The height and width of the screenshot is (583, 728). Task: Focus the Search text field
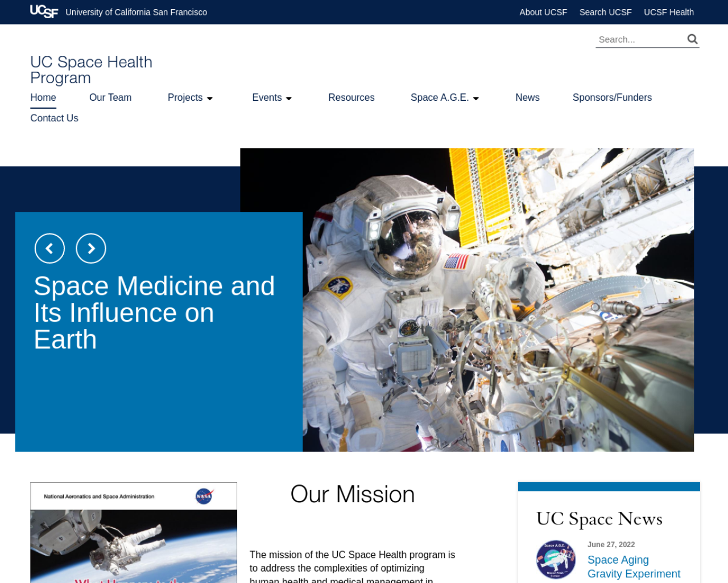(639, 39)
